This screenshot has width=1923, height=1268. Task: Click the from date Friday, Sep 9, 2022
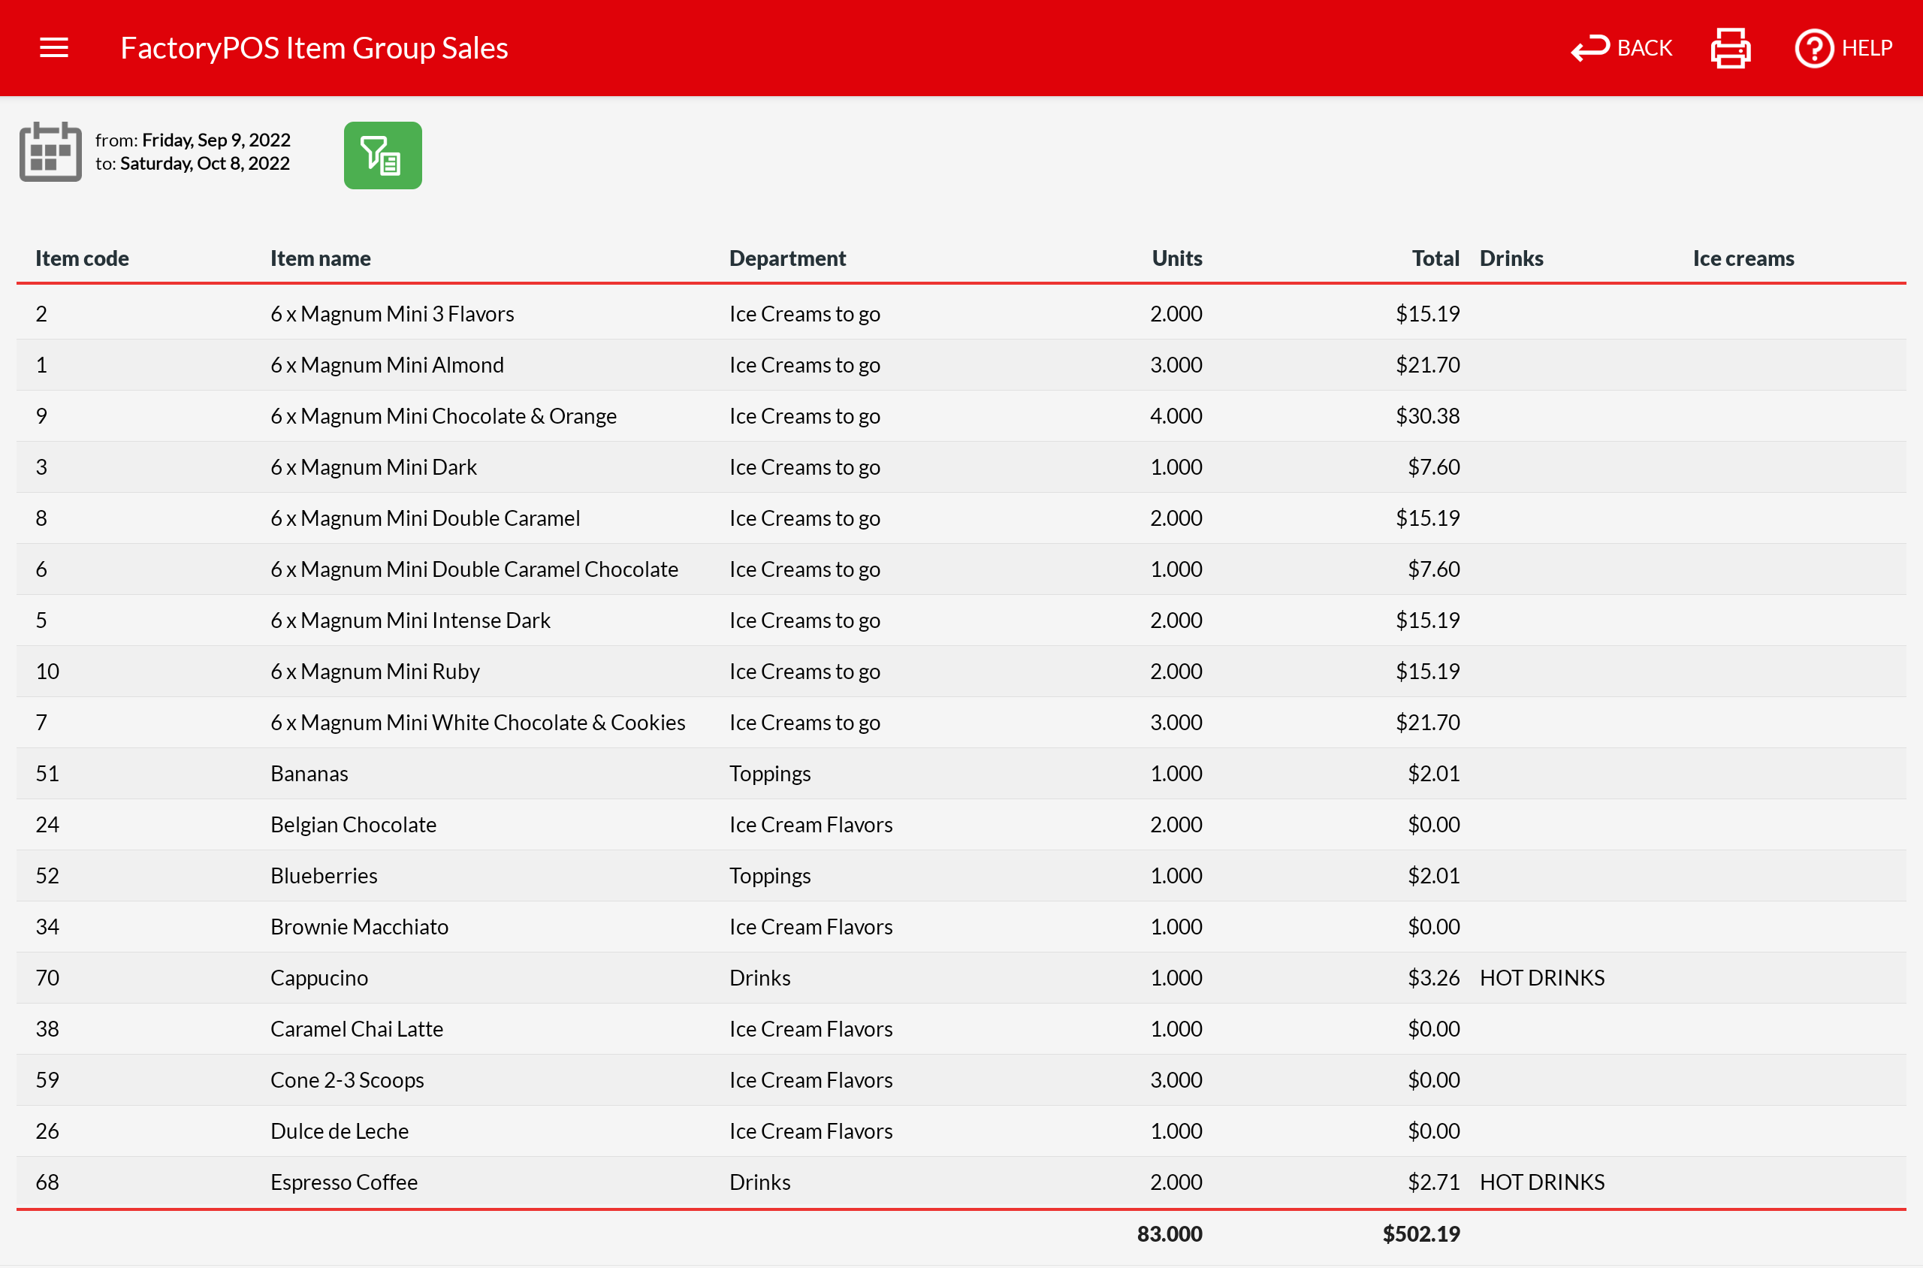215,140
